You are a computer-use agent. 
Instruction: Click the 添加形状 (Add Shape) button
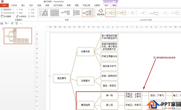[x=6, y=9]
